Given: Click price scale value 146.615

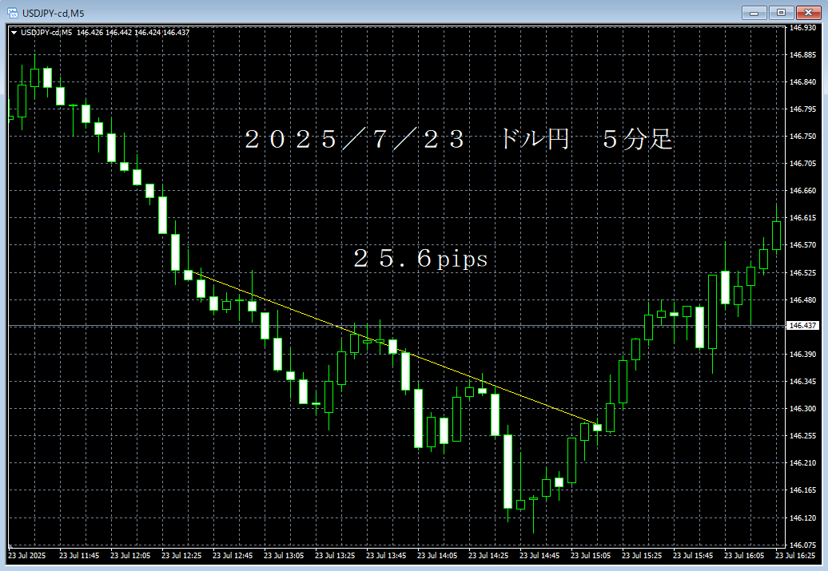Looking at the screenshot, I should tap(802, 217).
